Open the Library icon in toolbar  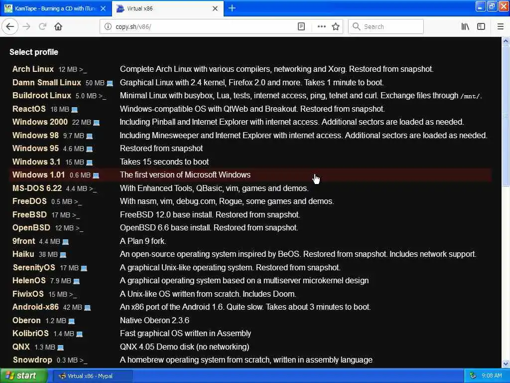[465, 26]
